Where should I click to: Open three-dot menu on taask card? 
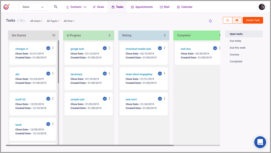pos(53,124)
